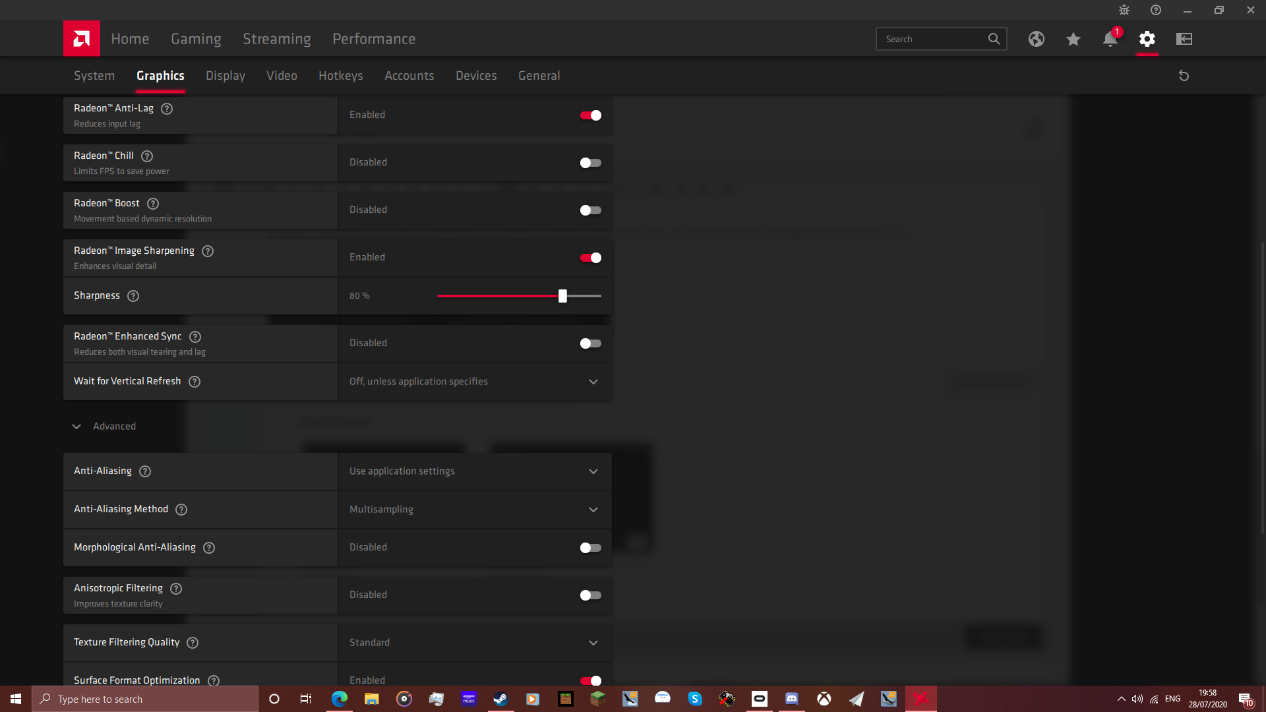Open the Performance menu
The width and height of the screenshot is (1266, 712).
[x=373, y=39]
